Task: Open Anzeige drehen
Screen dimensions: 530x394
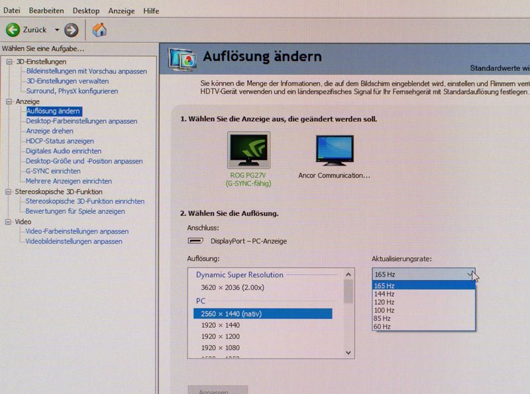Action: pyautogui.click(x=49, y=130)
